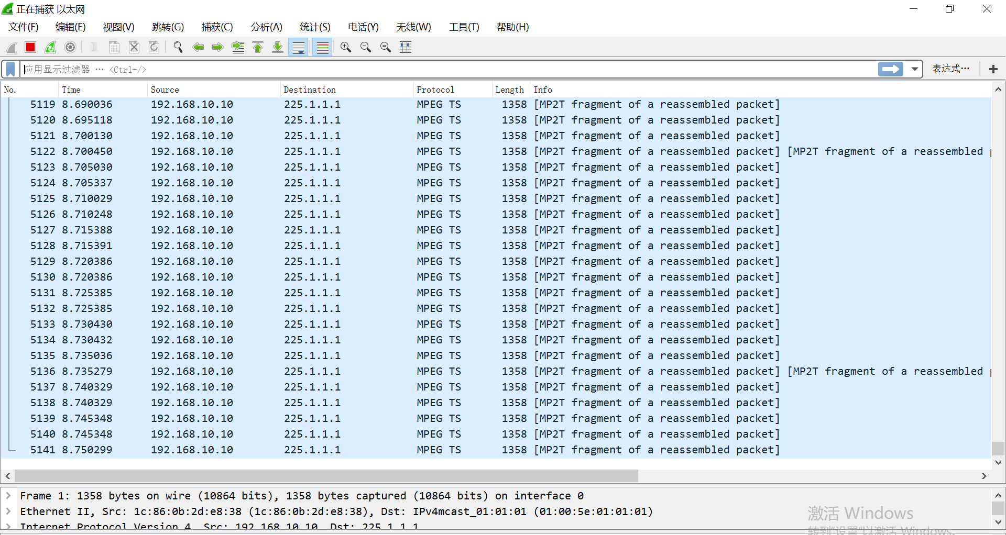The height and width of the screenshot is (535, 1006).
Task: Open the 视图(V) menu
Action: [118, 27]
